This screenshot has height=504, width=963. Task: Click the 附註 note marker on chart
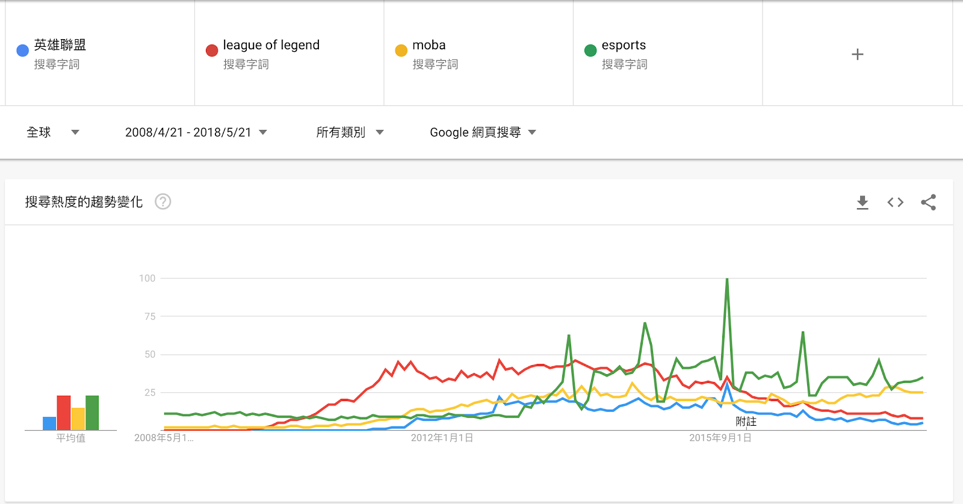tap(746, 421)
